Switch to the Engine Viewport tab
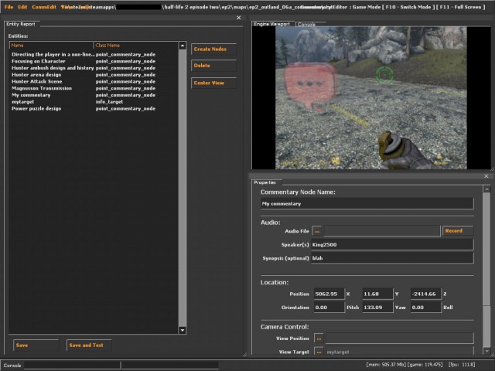Image resolution: width=495 pixels, height=371 pixels. pyautogui.click(x=271, y=24)
